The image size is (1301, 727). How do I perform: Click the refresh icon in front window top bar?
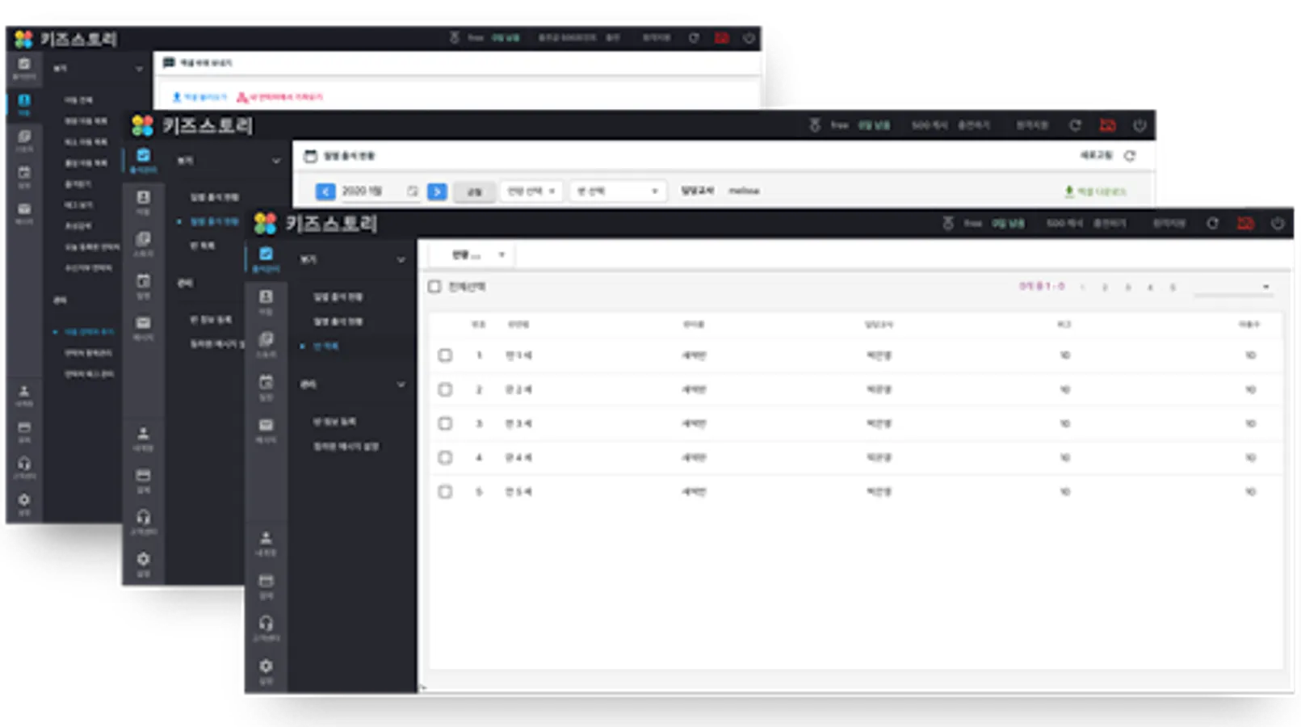click(1212, 223)
